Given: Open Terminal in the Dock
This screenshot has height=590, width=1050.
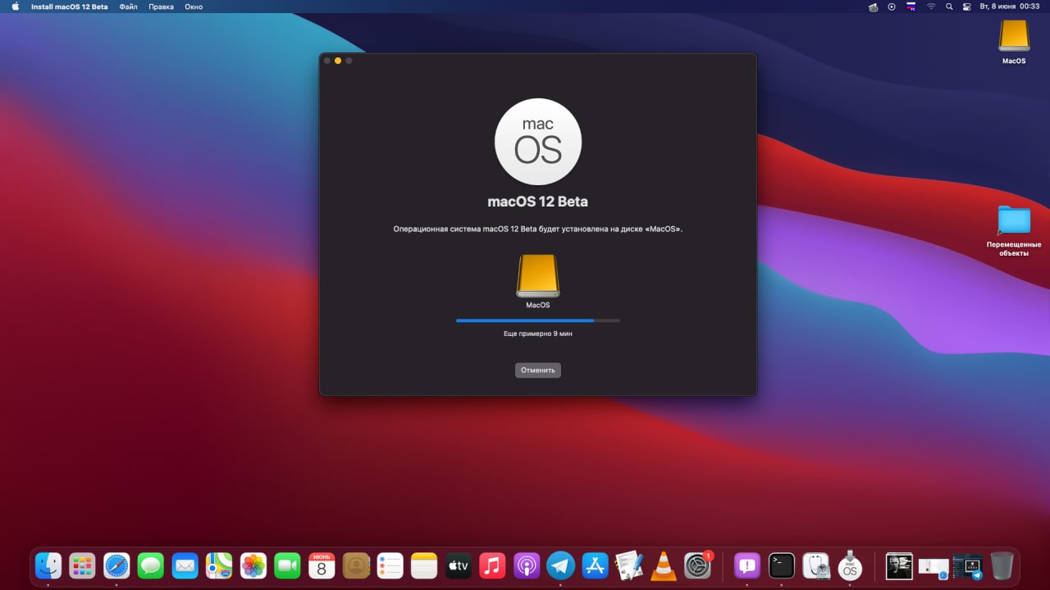Looking at the screenshot, I should coord(781,565).
